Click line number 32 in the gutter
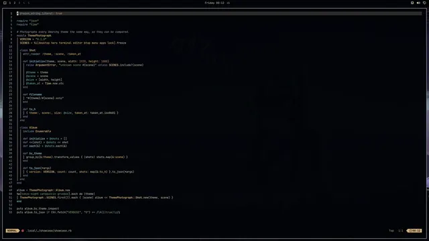Viewport: 429px width, 241px height. (11, 128)
